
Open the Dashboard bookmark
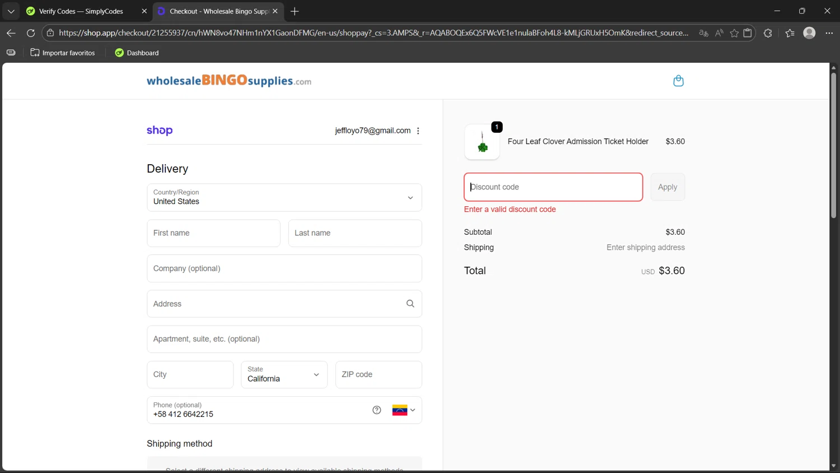coord(137,53)
